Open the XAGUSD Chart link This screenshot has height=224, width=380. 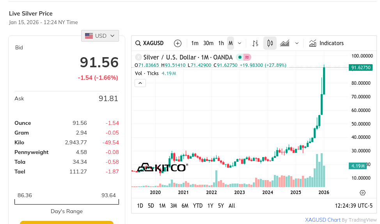323,220
